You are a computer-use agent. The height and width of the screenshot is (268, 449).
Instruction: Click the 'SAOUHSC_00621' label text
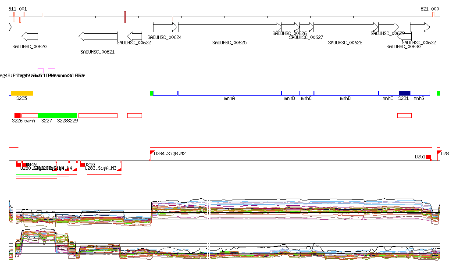pos(97,52)
